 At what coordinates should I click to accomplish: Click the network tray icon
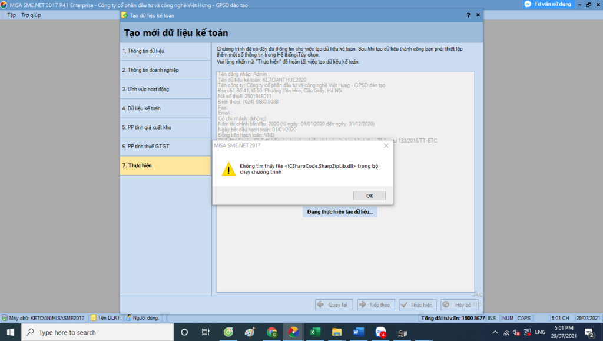(506, 332)
